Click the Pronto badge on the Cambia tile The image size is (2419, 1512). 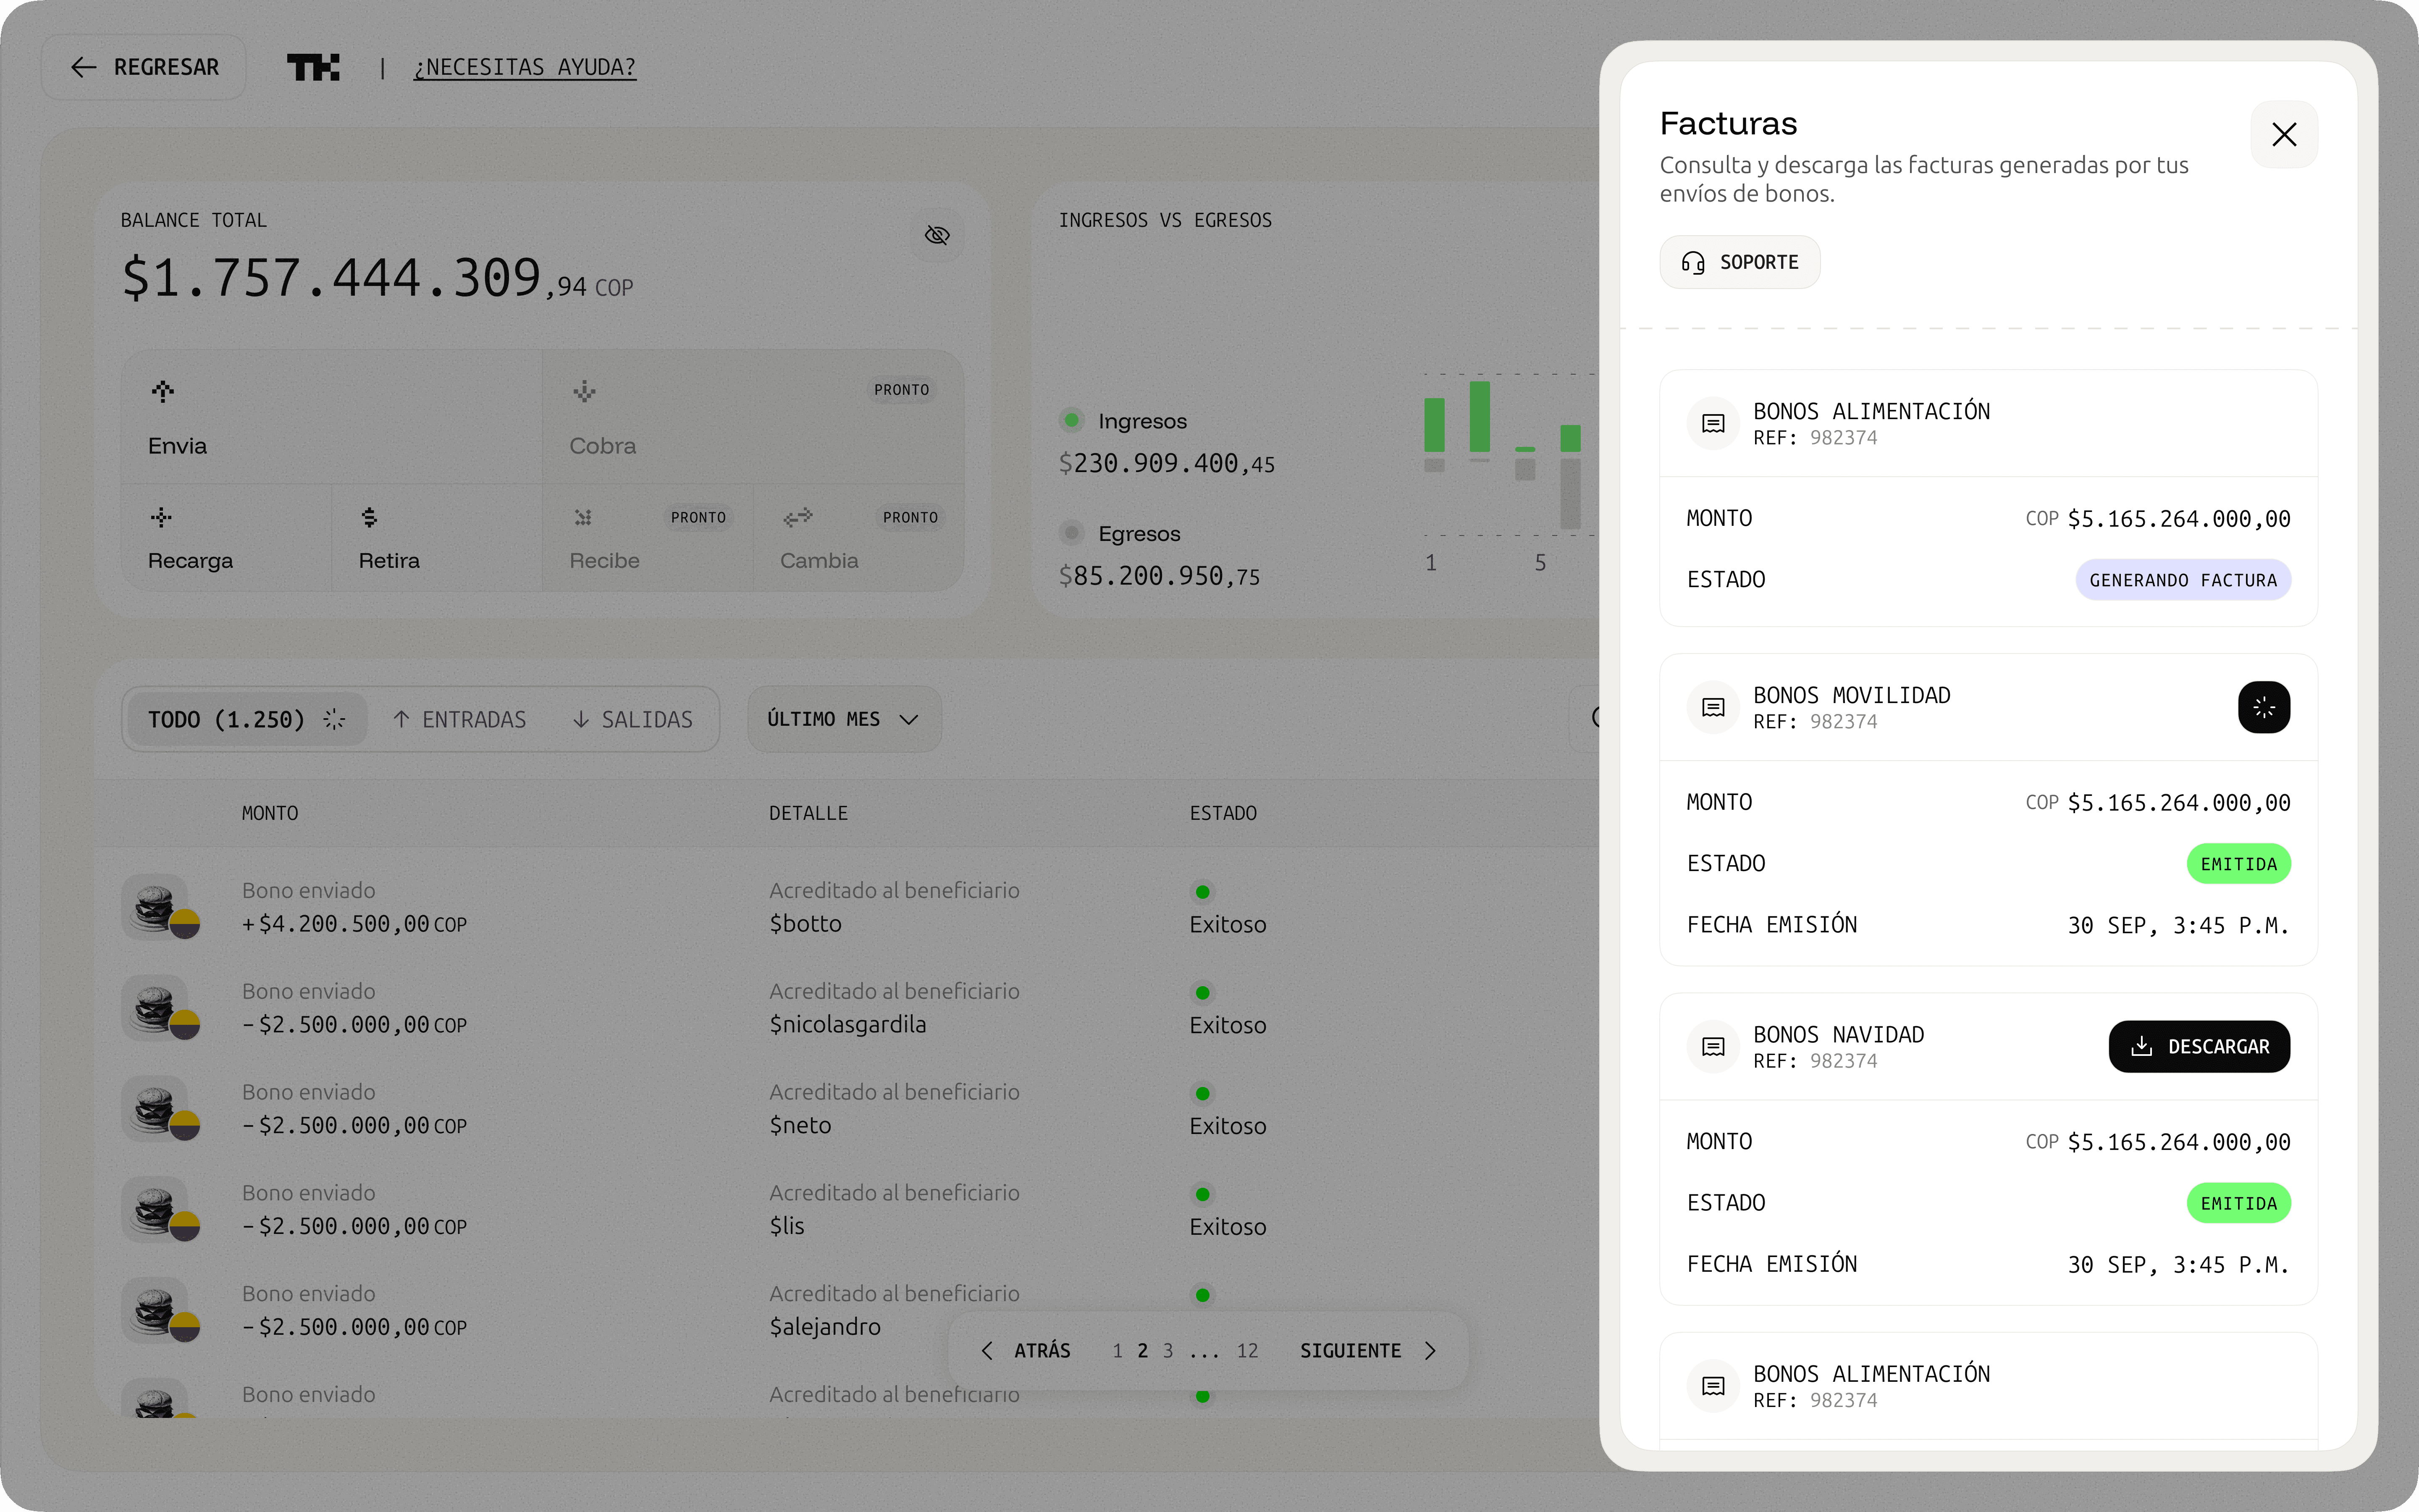point(910,517)
